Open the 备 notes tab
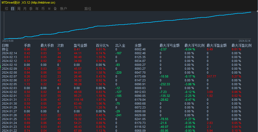The image size is (258, 132). (x=55, y=9)
